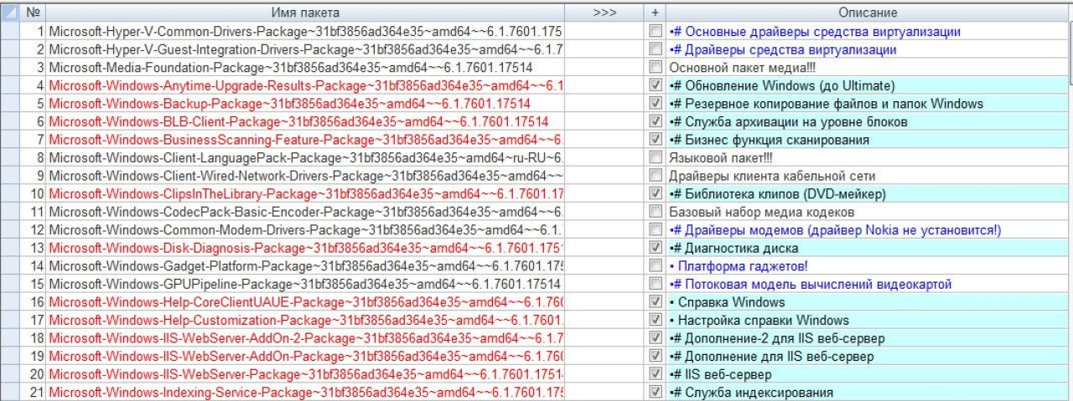
Task: Toggle the BLB Client package checkbox
Action: [656, 121]
